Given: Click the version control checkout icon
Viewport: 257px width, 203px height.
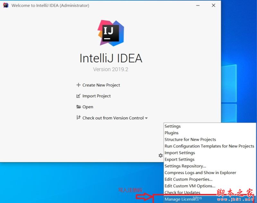Looking at the screenshot, I should point(78,118).
